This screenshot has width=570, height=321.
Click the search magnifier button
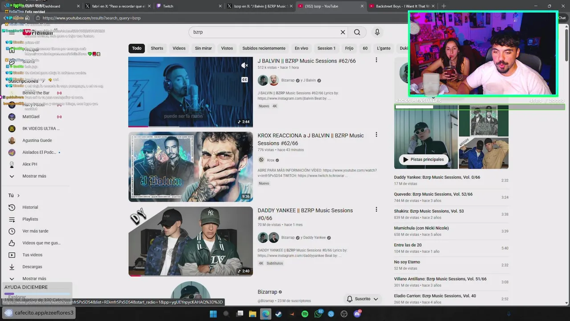357,32
